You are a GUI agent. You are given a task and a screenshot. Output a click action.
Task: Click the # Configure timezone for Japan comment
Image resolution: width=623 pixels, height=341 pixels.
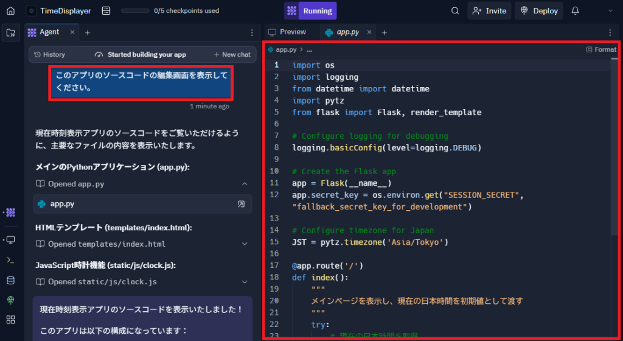click(x=363, y=230)
